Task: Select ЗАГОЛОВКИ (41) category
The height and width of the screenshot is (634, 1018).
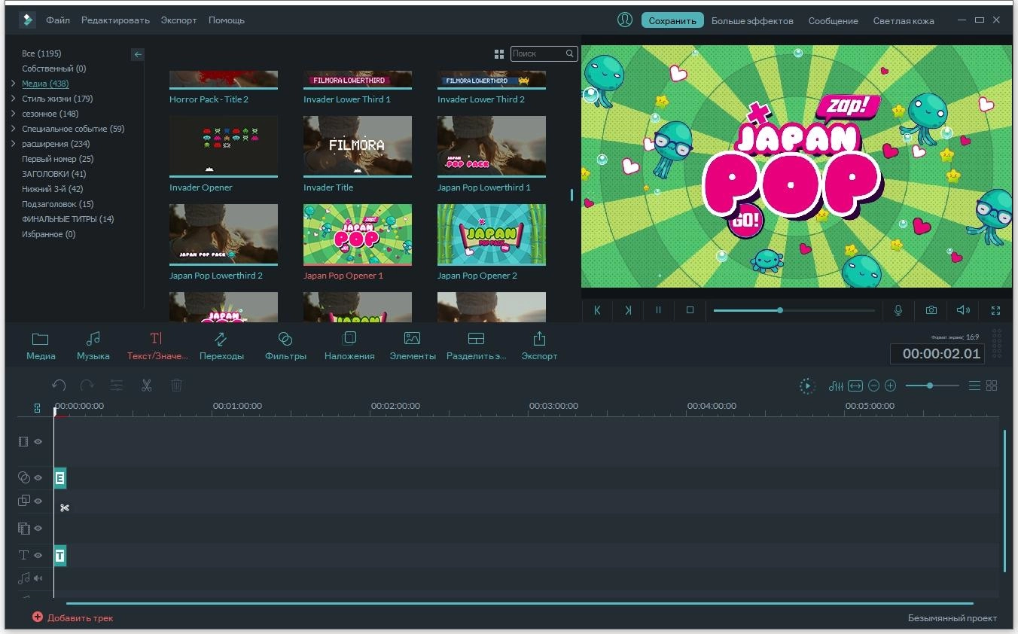Action: click(x=53, y=174)
